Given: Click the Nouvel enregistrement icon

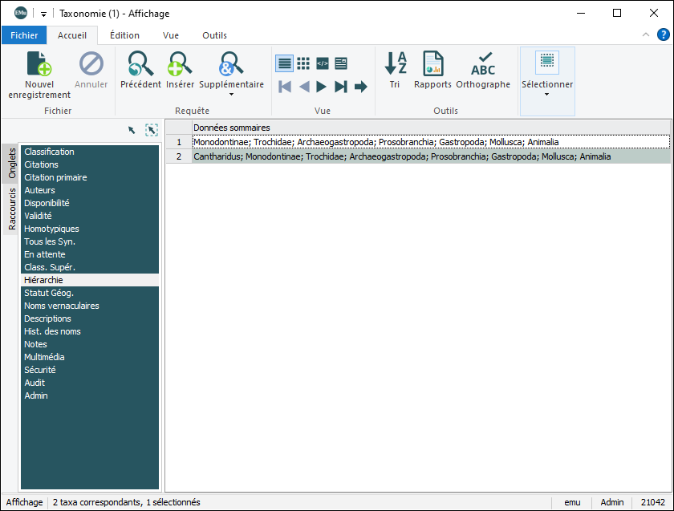Looking at the screenshot, I should (x=39, y=64).
